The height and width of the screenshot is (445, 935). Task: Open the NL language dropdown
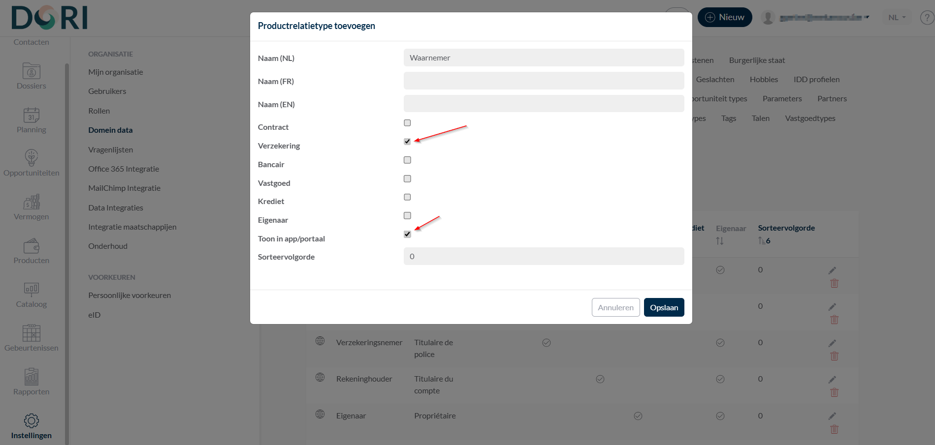[897, 18]
